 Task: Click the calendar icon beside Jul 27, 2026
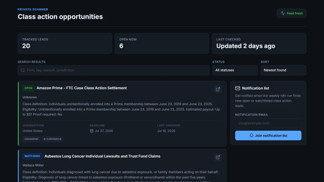tap(92, 131)
